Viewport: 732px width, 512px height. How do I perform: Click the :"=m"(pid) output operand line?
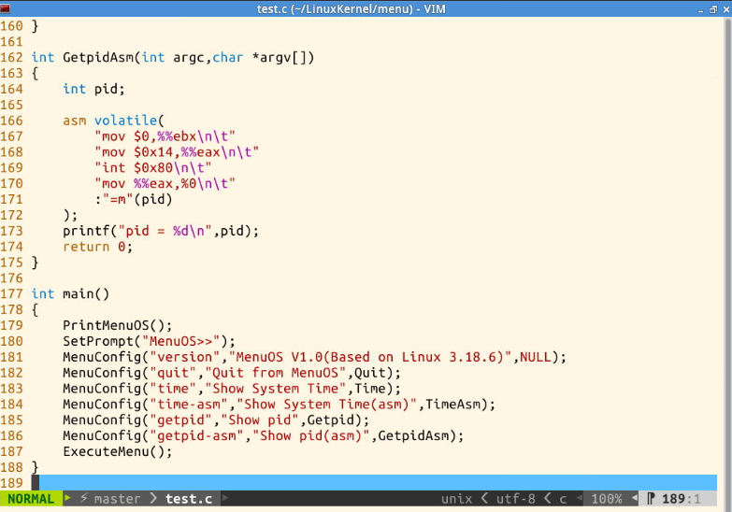[x=134, y=199]
